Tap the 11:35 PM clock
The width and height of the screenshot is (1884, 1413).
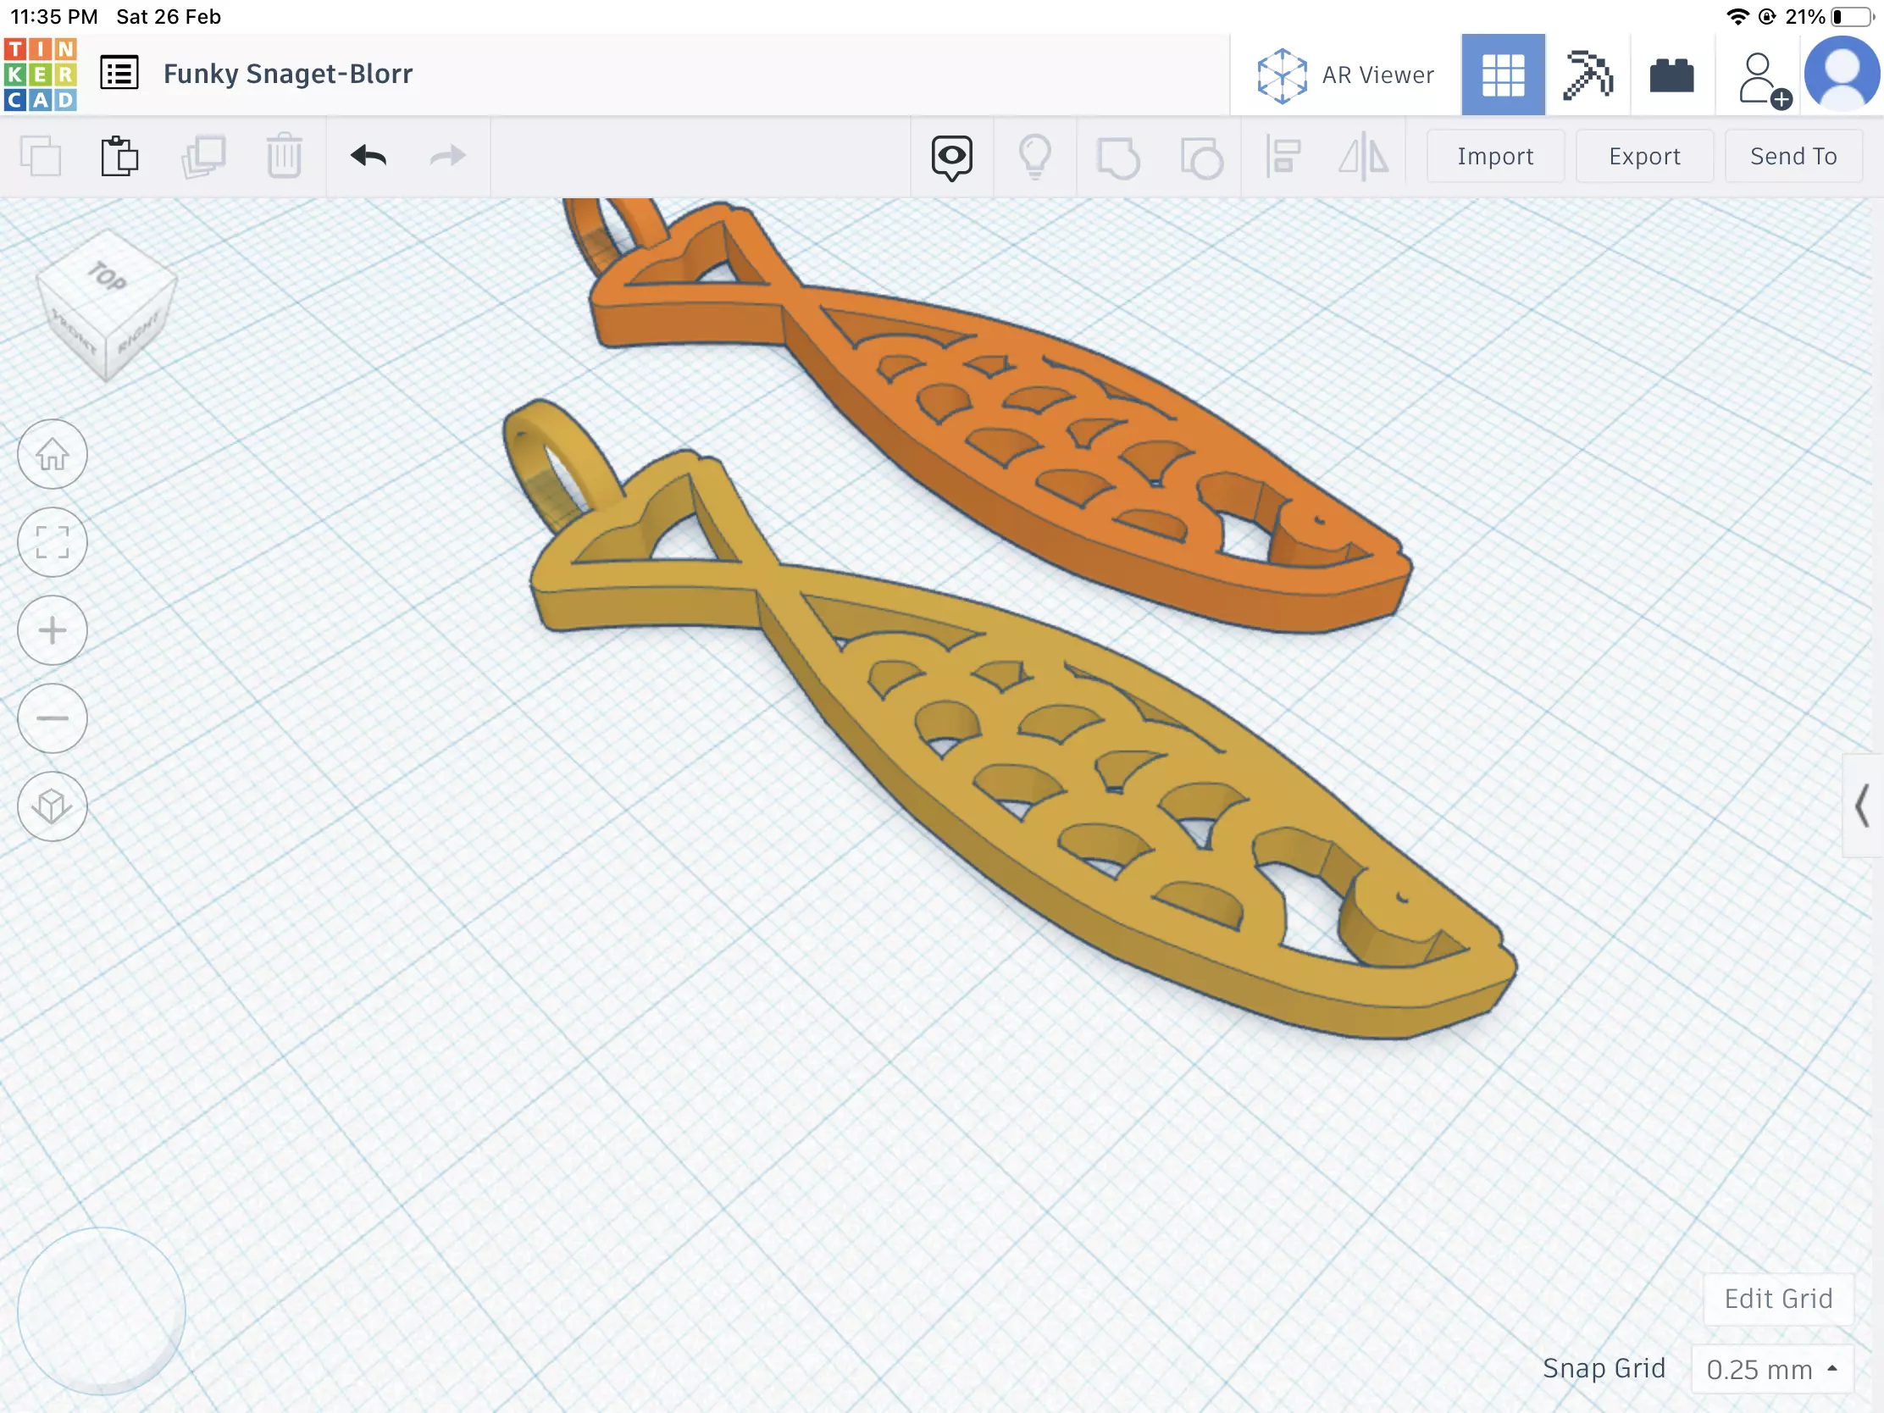pyautogui.click(x=54, y=16)
